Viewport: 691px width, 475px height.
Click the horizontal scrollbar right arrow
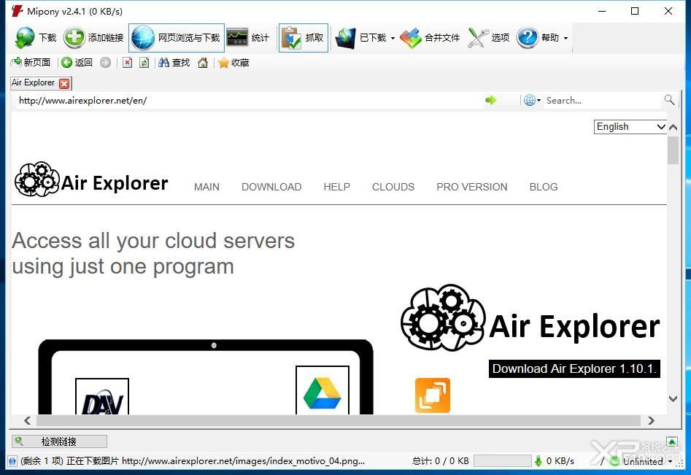tap(651, 420)
